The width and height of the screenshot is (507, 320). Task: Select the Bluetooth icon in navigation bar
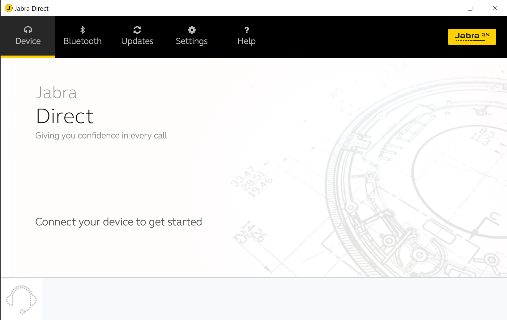coord(83,30)
